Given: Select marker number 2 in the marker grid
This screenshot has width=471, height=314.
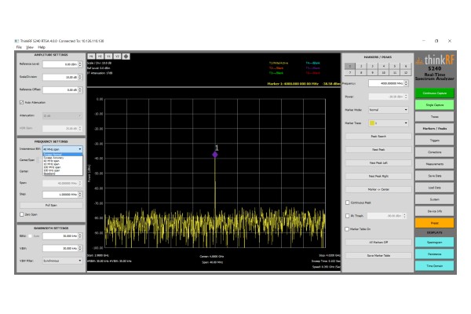Looking at the screenshot, I should 361,66.
